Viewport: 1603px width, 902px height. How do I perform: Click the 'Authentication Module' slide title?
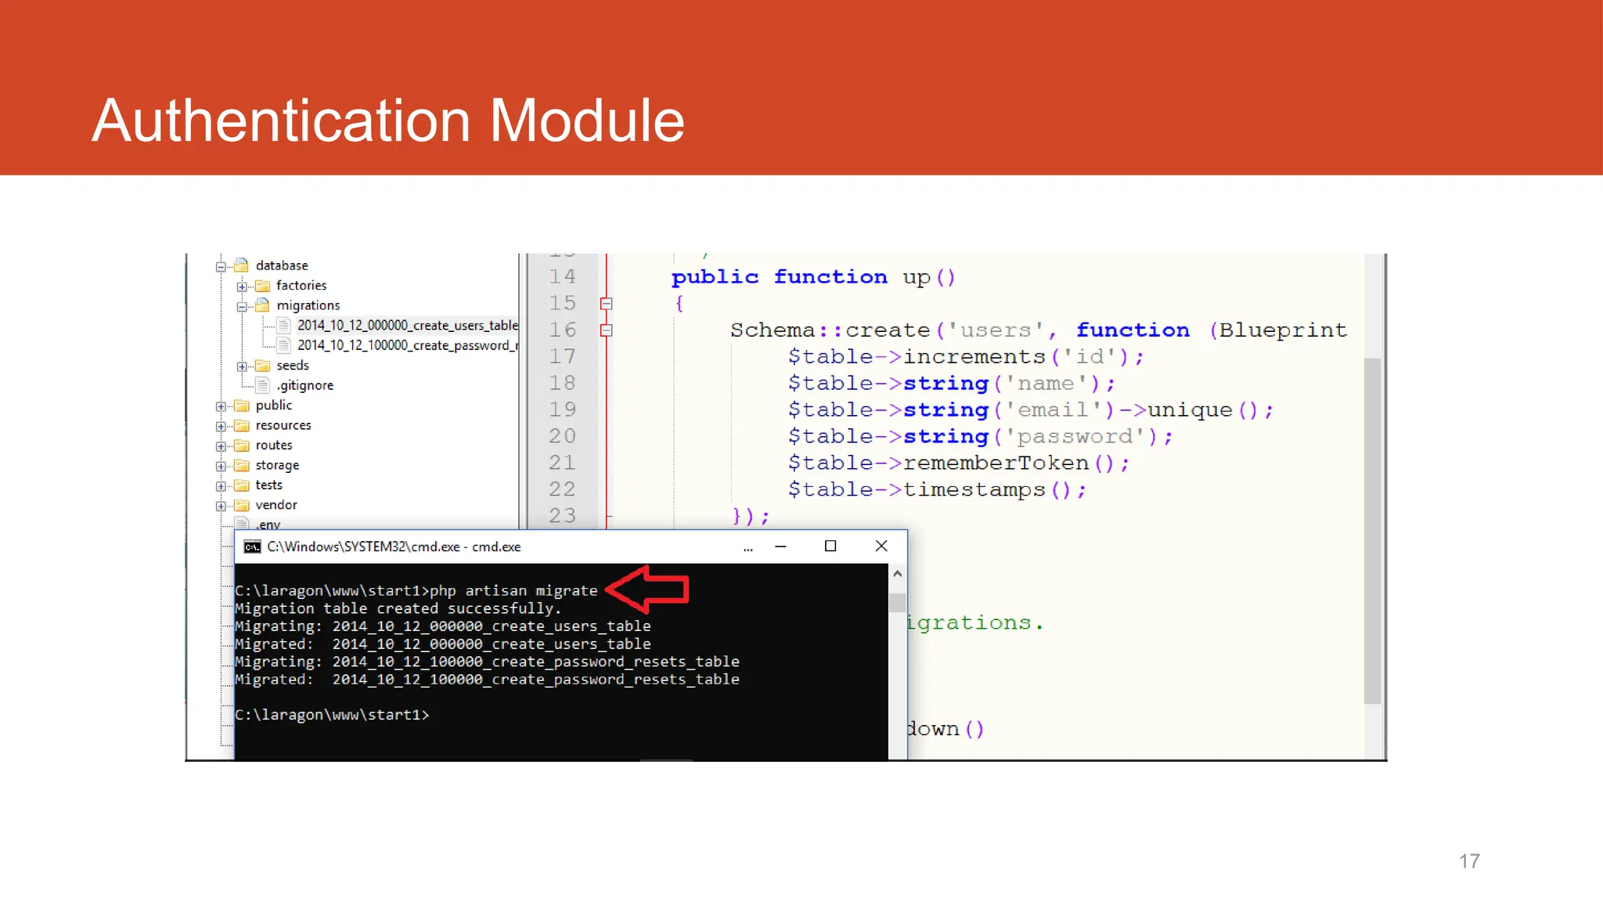tap(388, 121)
